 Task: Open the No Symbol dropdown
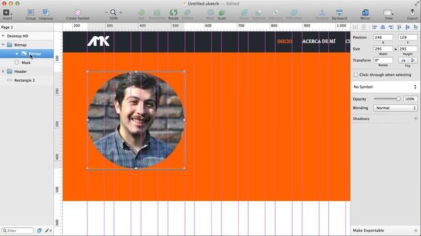coord(385,87)
